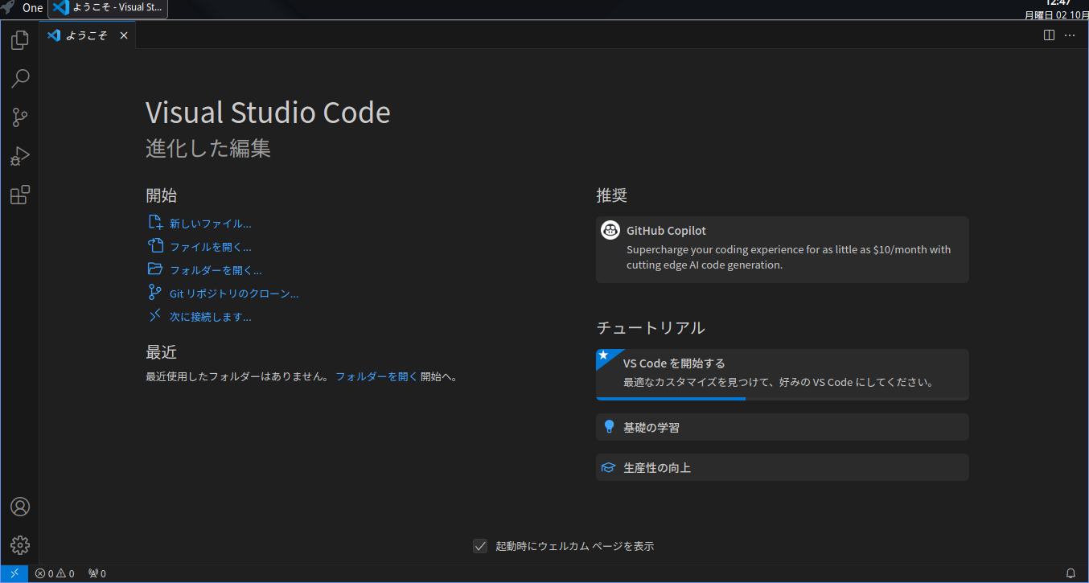The image size is (1089, 583).
Task: Open the Accounts menu icon
Action: [20, 507]
